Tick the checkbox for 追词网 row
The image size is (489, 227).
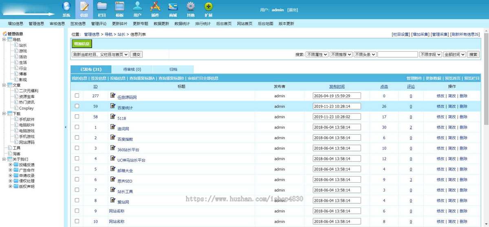coord(77,127)
